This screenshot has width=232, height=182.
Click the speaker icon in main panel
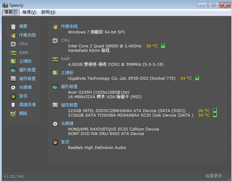[55, 142]
